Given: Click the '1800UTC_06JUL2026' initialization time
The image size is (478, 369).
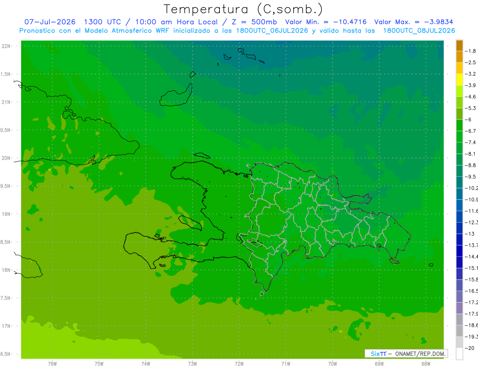Looking at the screenshot, I should coord(272,31).
